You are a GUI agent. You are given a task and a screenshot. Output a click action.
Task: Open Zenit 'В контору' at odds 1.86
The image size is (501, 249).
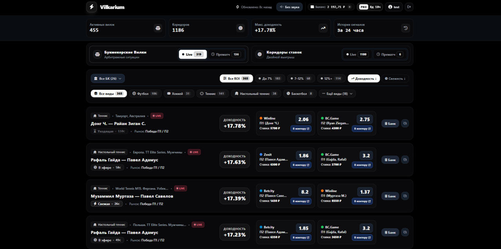tap(301, 165)
